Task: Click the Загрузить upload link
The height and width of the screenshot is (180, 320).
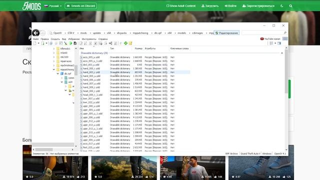Action: coord(210,6)
